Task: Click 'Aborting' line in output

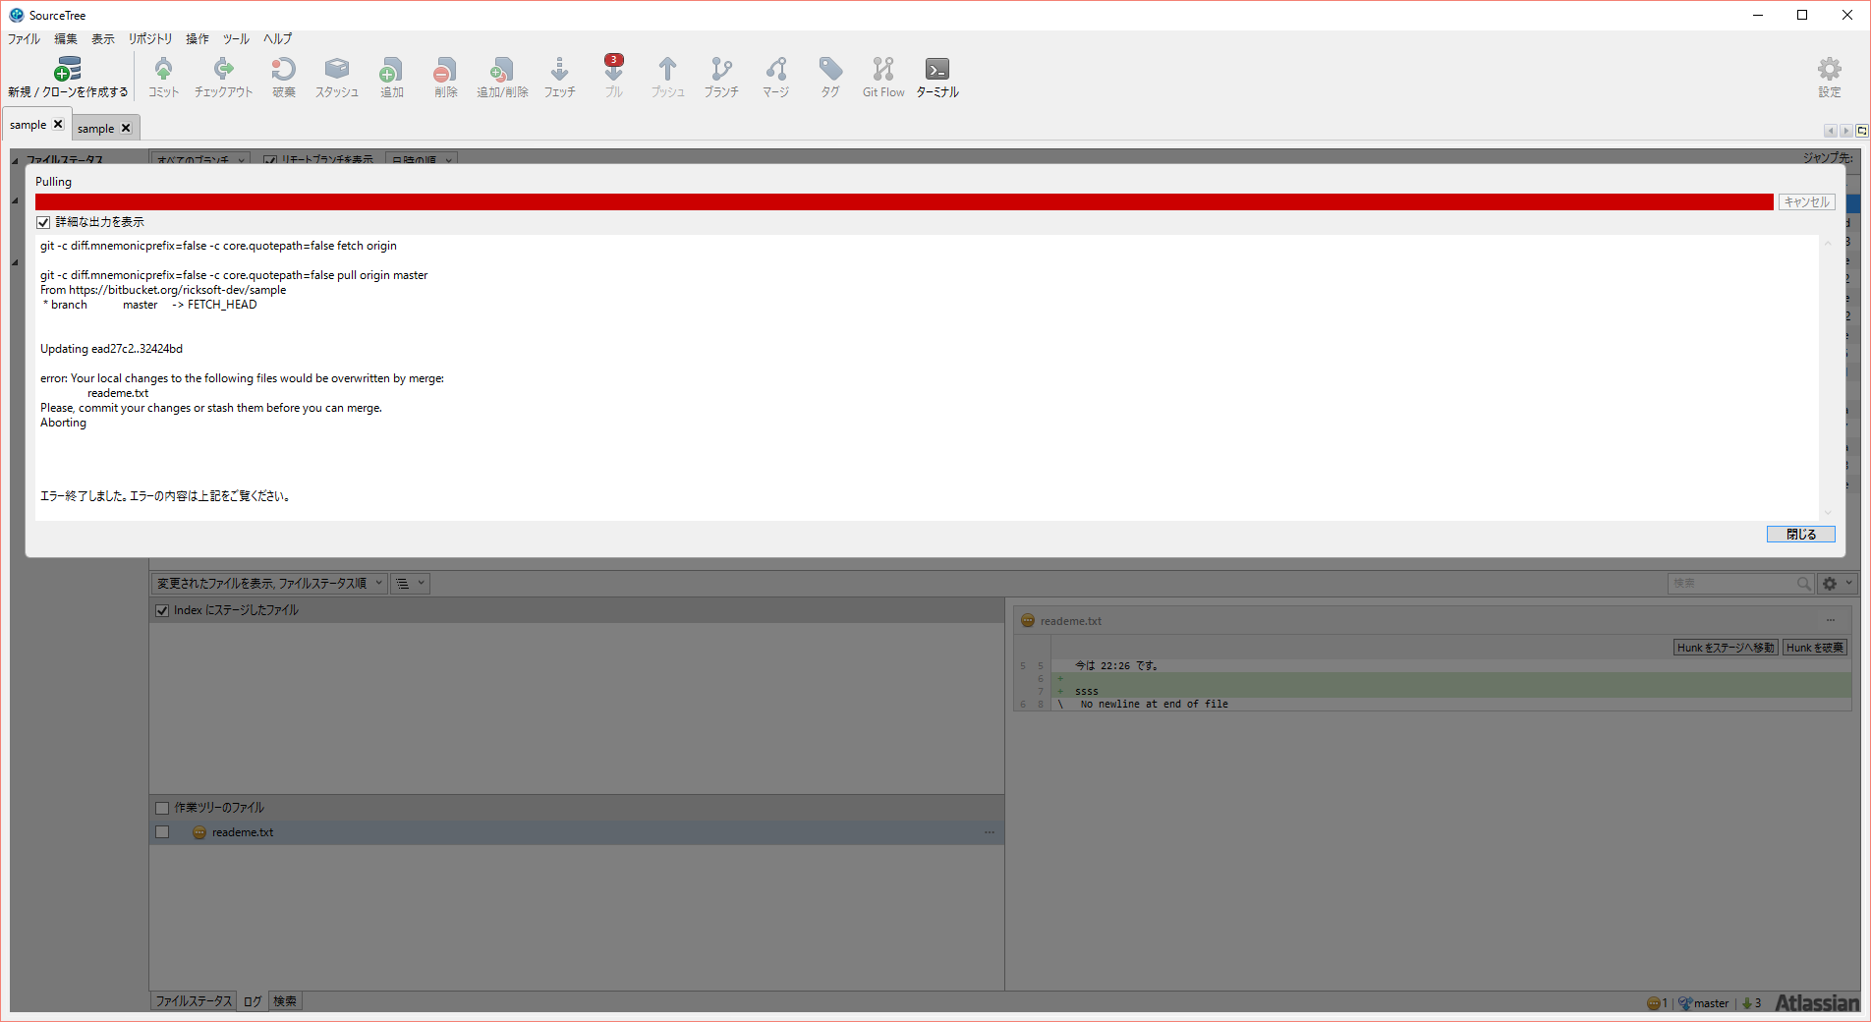Action: tap(63, 423)
